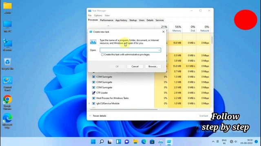261x146 pixels.
Task: Select the Processes tab
Action: pos(93,20)
